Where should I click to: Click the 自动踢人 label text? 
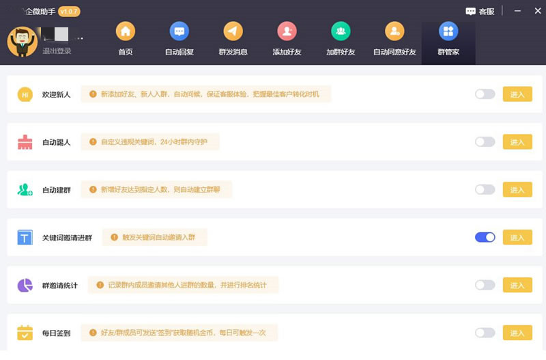point(57,142)
